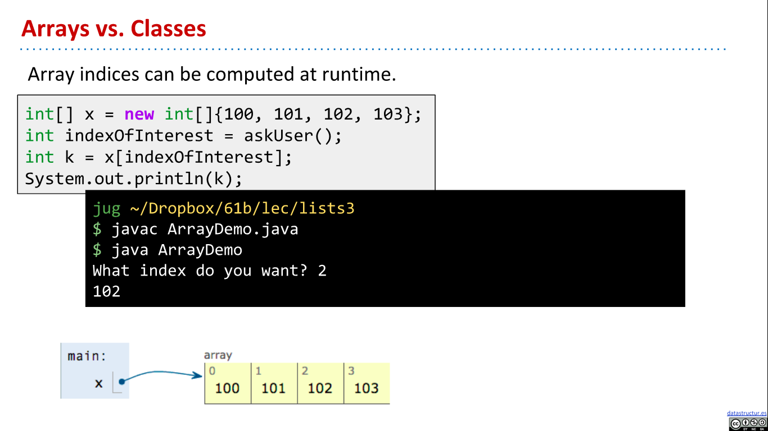Click the x variable inside the main box
Image resolution: width=768 pixels, height=431 pixels.
[99, 383]
